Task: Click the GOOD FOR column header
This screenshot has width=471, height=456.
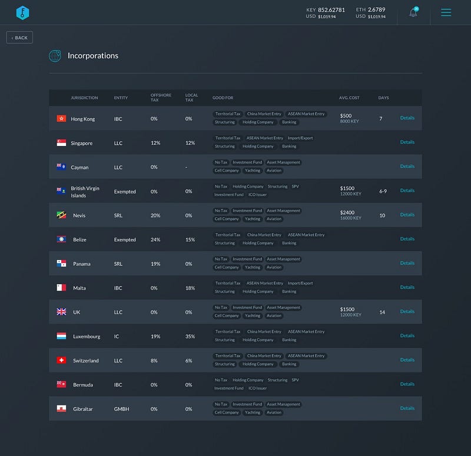Action: click(223, 98)
